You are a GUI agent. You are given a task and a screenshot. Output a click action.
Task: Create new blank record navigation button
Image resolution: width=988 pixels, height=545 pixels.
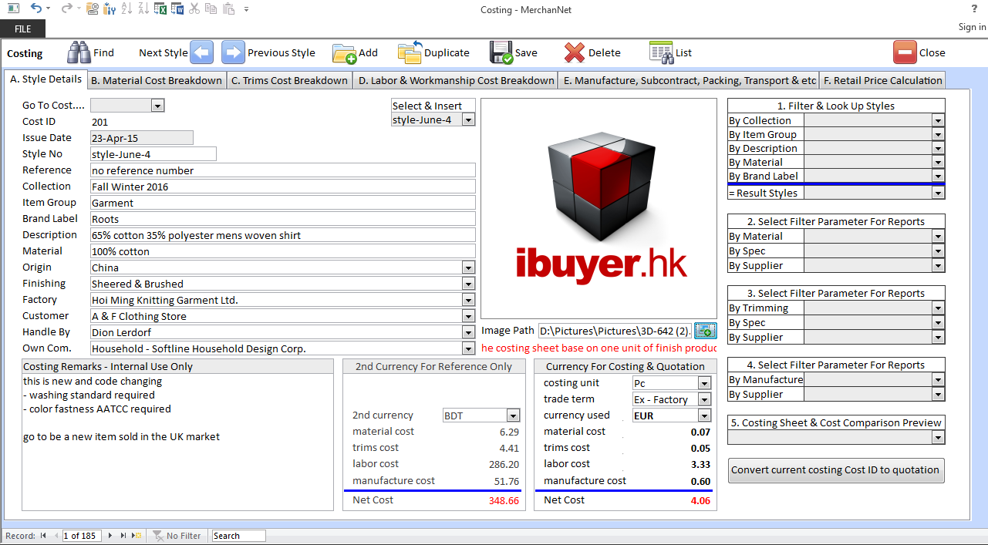(137, 536)
